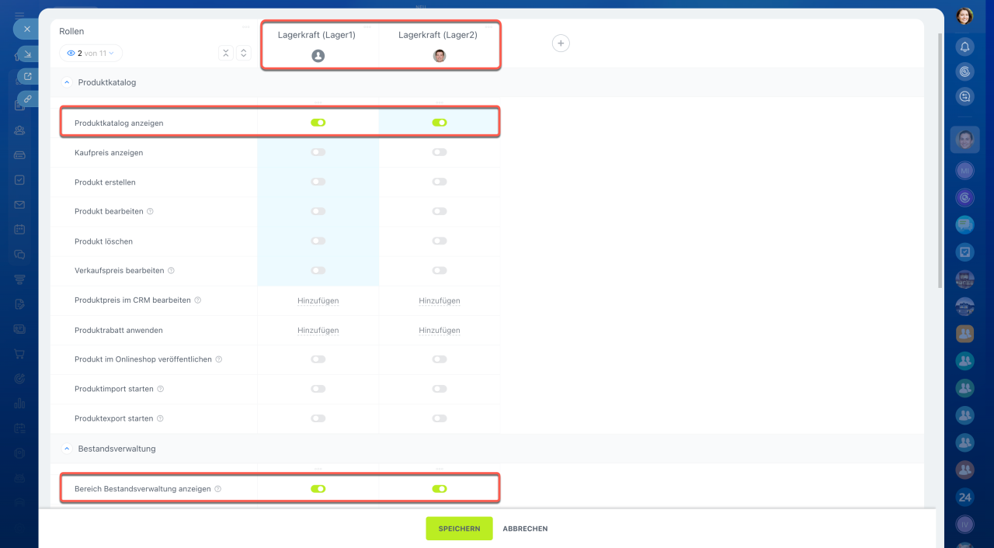Screen dimensions: 994x548
Task: Open help for Produktexport starten
Action: point(160,418)
